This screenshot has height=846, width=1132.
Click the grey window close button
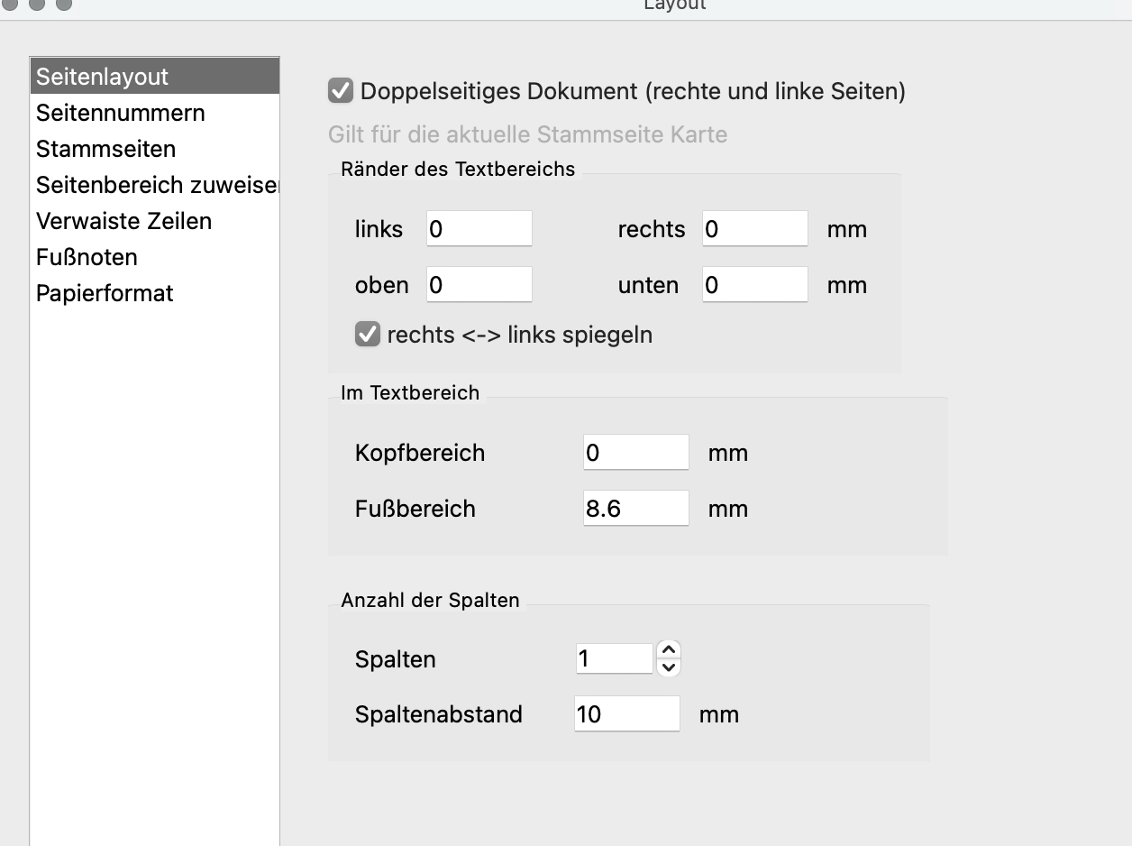point(11,5)
